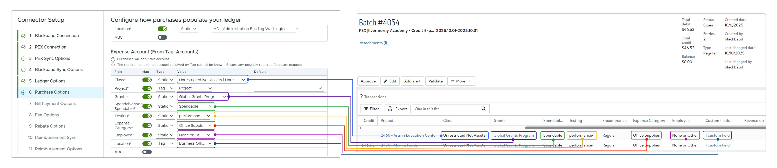Open Spendable value dropdown
The height and width of the screenshot is (168, 777).
click(x=196, y=107)
